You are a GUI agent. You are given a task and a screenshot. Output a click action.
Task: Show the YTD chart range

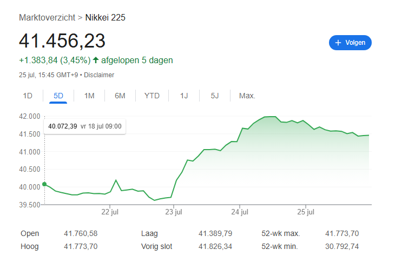pyautogui.click(x=152, y=96)
